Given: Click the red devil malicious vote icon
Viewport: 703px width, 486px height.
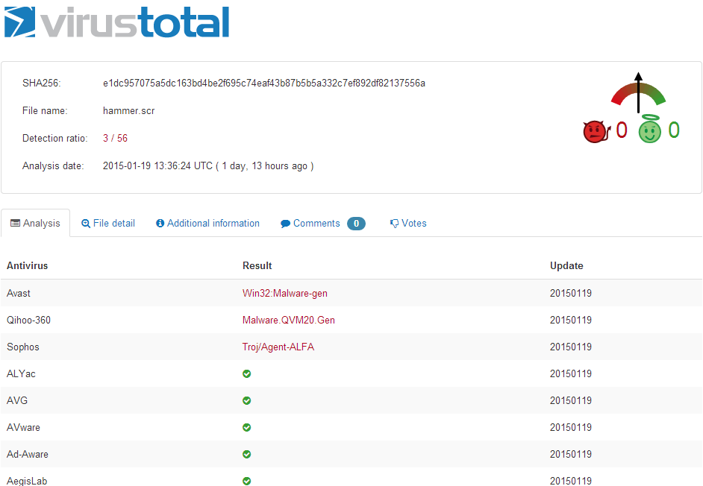Looking at the screenshot, I should coord(596,132).
